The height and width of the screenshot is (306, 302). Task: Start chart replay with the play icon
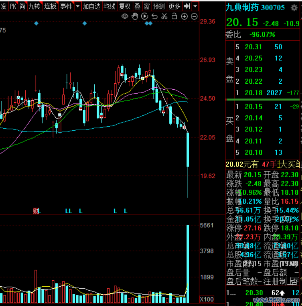coord(144,17)
